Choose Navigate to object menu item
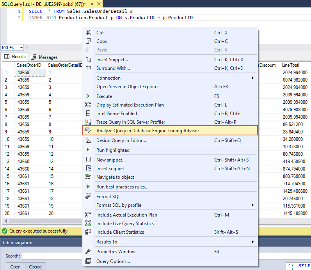The height and width of the screenshot is (270, 311). coord(170,177)
